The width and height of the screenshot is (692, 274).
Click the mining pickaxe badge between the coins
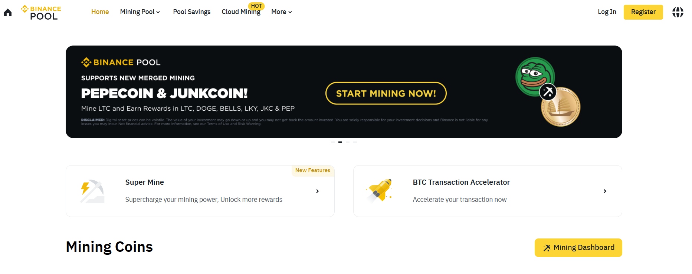tap(548, 92)
